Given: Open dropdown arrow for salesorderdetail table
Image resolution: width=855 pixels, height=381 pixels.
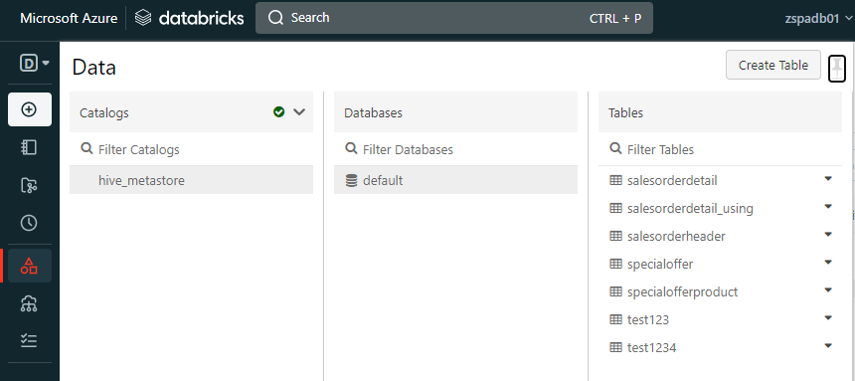Looking at the screenshot, I should (828, 178).
